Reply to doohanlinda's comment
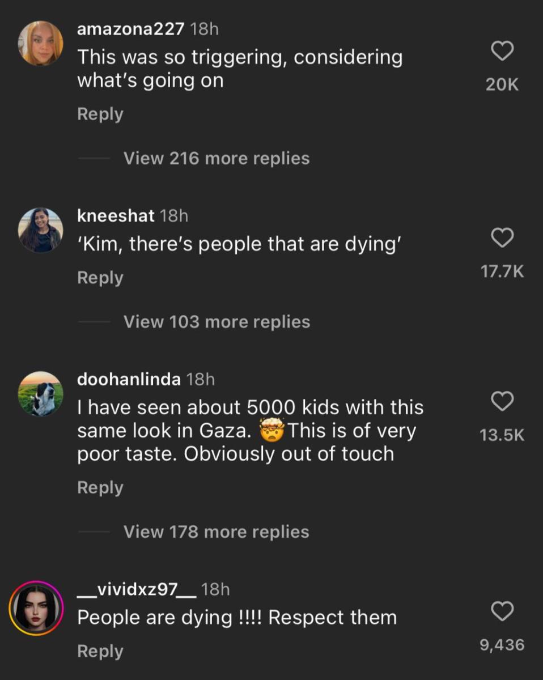The image size is (543, 680). pos(100,487)
